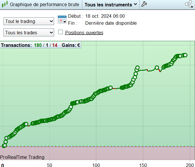Click the last trade marker on curve
The height and width of the screenshot is (167, 195).
tap(185, 55)
